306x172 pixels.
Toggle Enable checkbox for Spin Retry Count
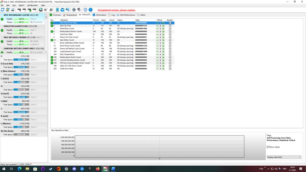coord(170,40)
